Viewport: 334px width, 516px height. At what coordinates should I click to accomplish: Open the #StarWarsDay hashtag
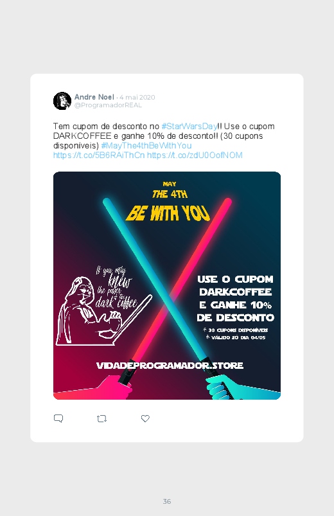tap(189, 127)
